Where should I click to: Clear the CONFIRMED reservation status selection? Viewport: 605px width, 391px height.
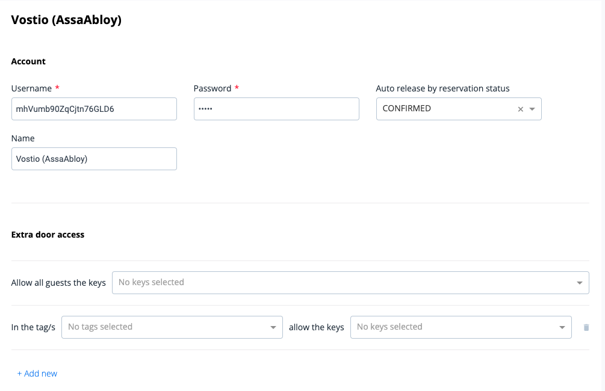click(x=521, y=109)
